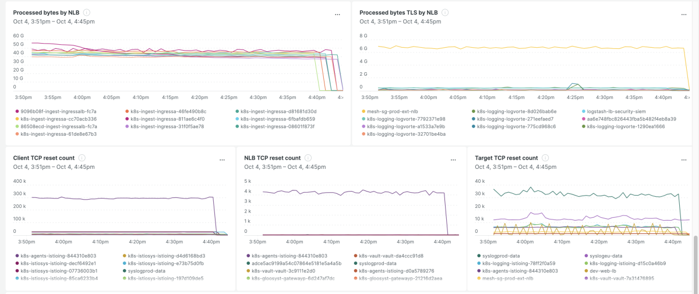Click purple line in NLB TCP reset chart
This screenshot has width=699, height=294.
click(349, 192)
